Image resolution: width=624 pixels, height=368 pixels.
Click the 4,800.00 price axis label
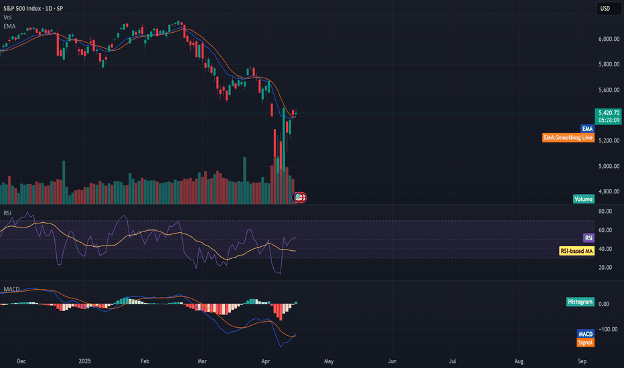[x=609, y=192]
